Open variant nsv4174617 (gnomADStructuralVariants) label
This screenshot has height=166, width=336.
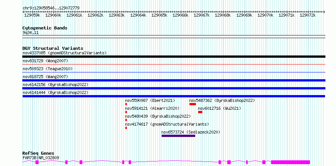tap(167, 124)
